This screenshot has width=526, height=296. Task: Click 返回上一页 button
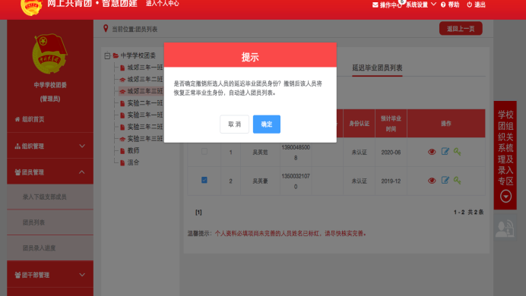coord(461,29)
